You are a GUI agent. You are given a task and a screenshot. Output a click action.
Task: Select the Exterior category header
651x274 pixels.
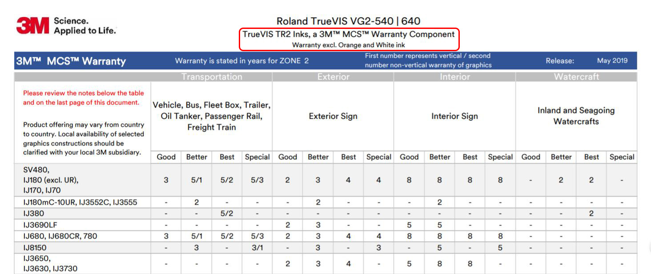[333, 77]
